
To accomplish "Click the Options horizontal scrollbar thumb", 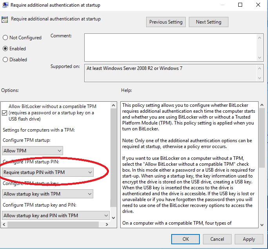I will [x=53, y=224].
